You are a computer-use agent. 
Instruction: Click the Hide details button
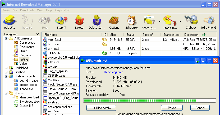(x=101, y=108)
